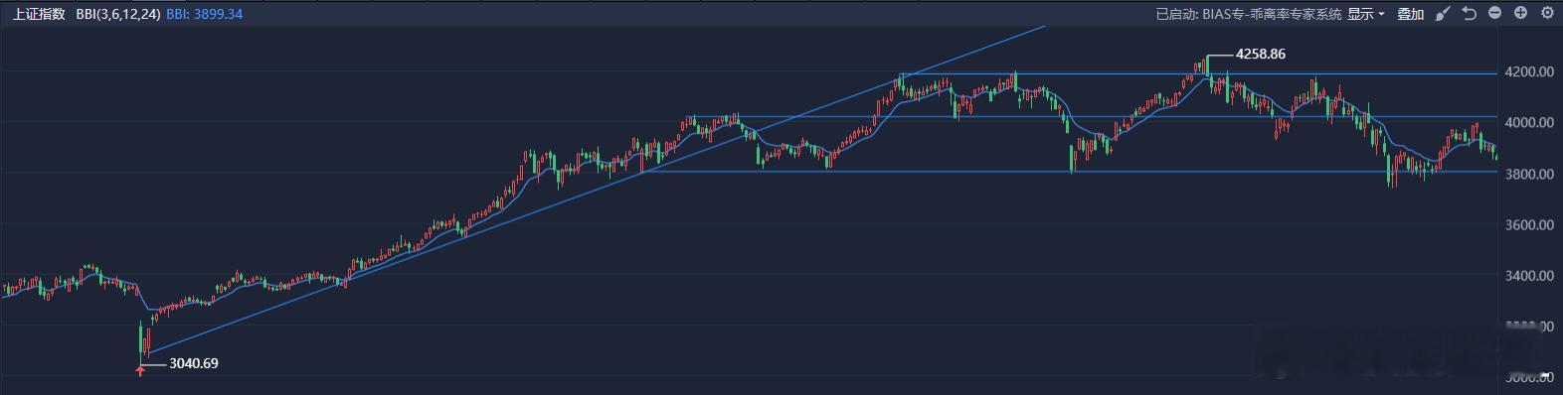Click the 4258.86 high price label
The image size is (1563, 395).
[x=1260, y=55]
